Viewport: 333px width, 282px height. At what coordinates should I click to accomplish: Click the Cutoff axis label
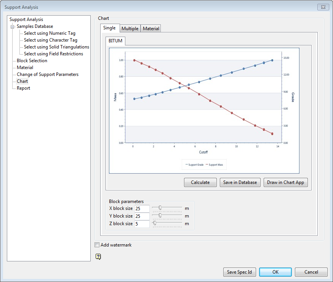tap(203, 152)
